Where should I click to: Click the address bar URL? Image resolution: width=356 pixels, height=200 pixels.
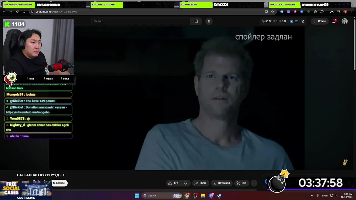[x=56, y=12]
